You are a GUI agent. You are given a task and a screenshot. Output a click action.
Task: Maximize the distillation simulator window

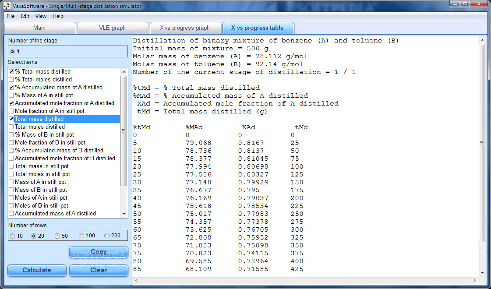click(466, 4)
